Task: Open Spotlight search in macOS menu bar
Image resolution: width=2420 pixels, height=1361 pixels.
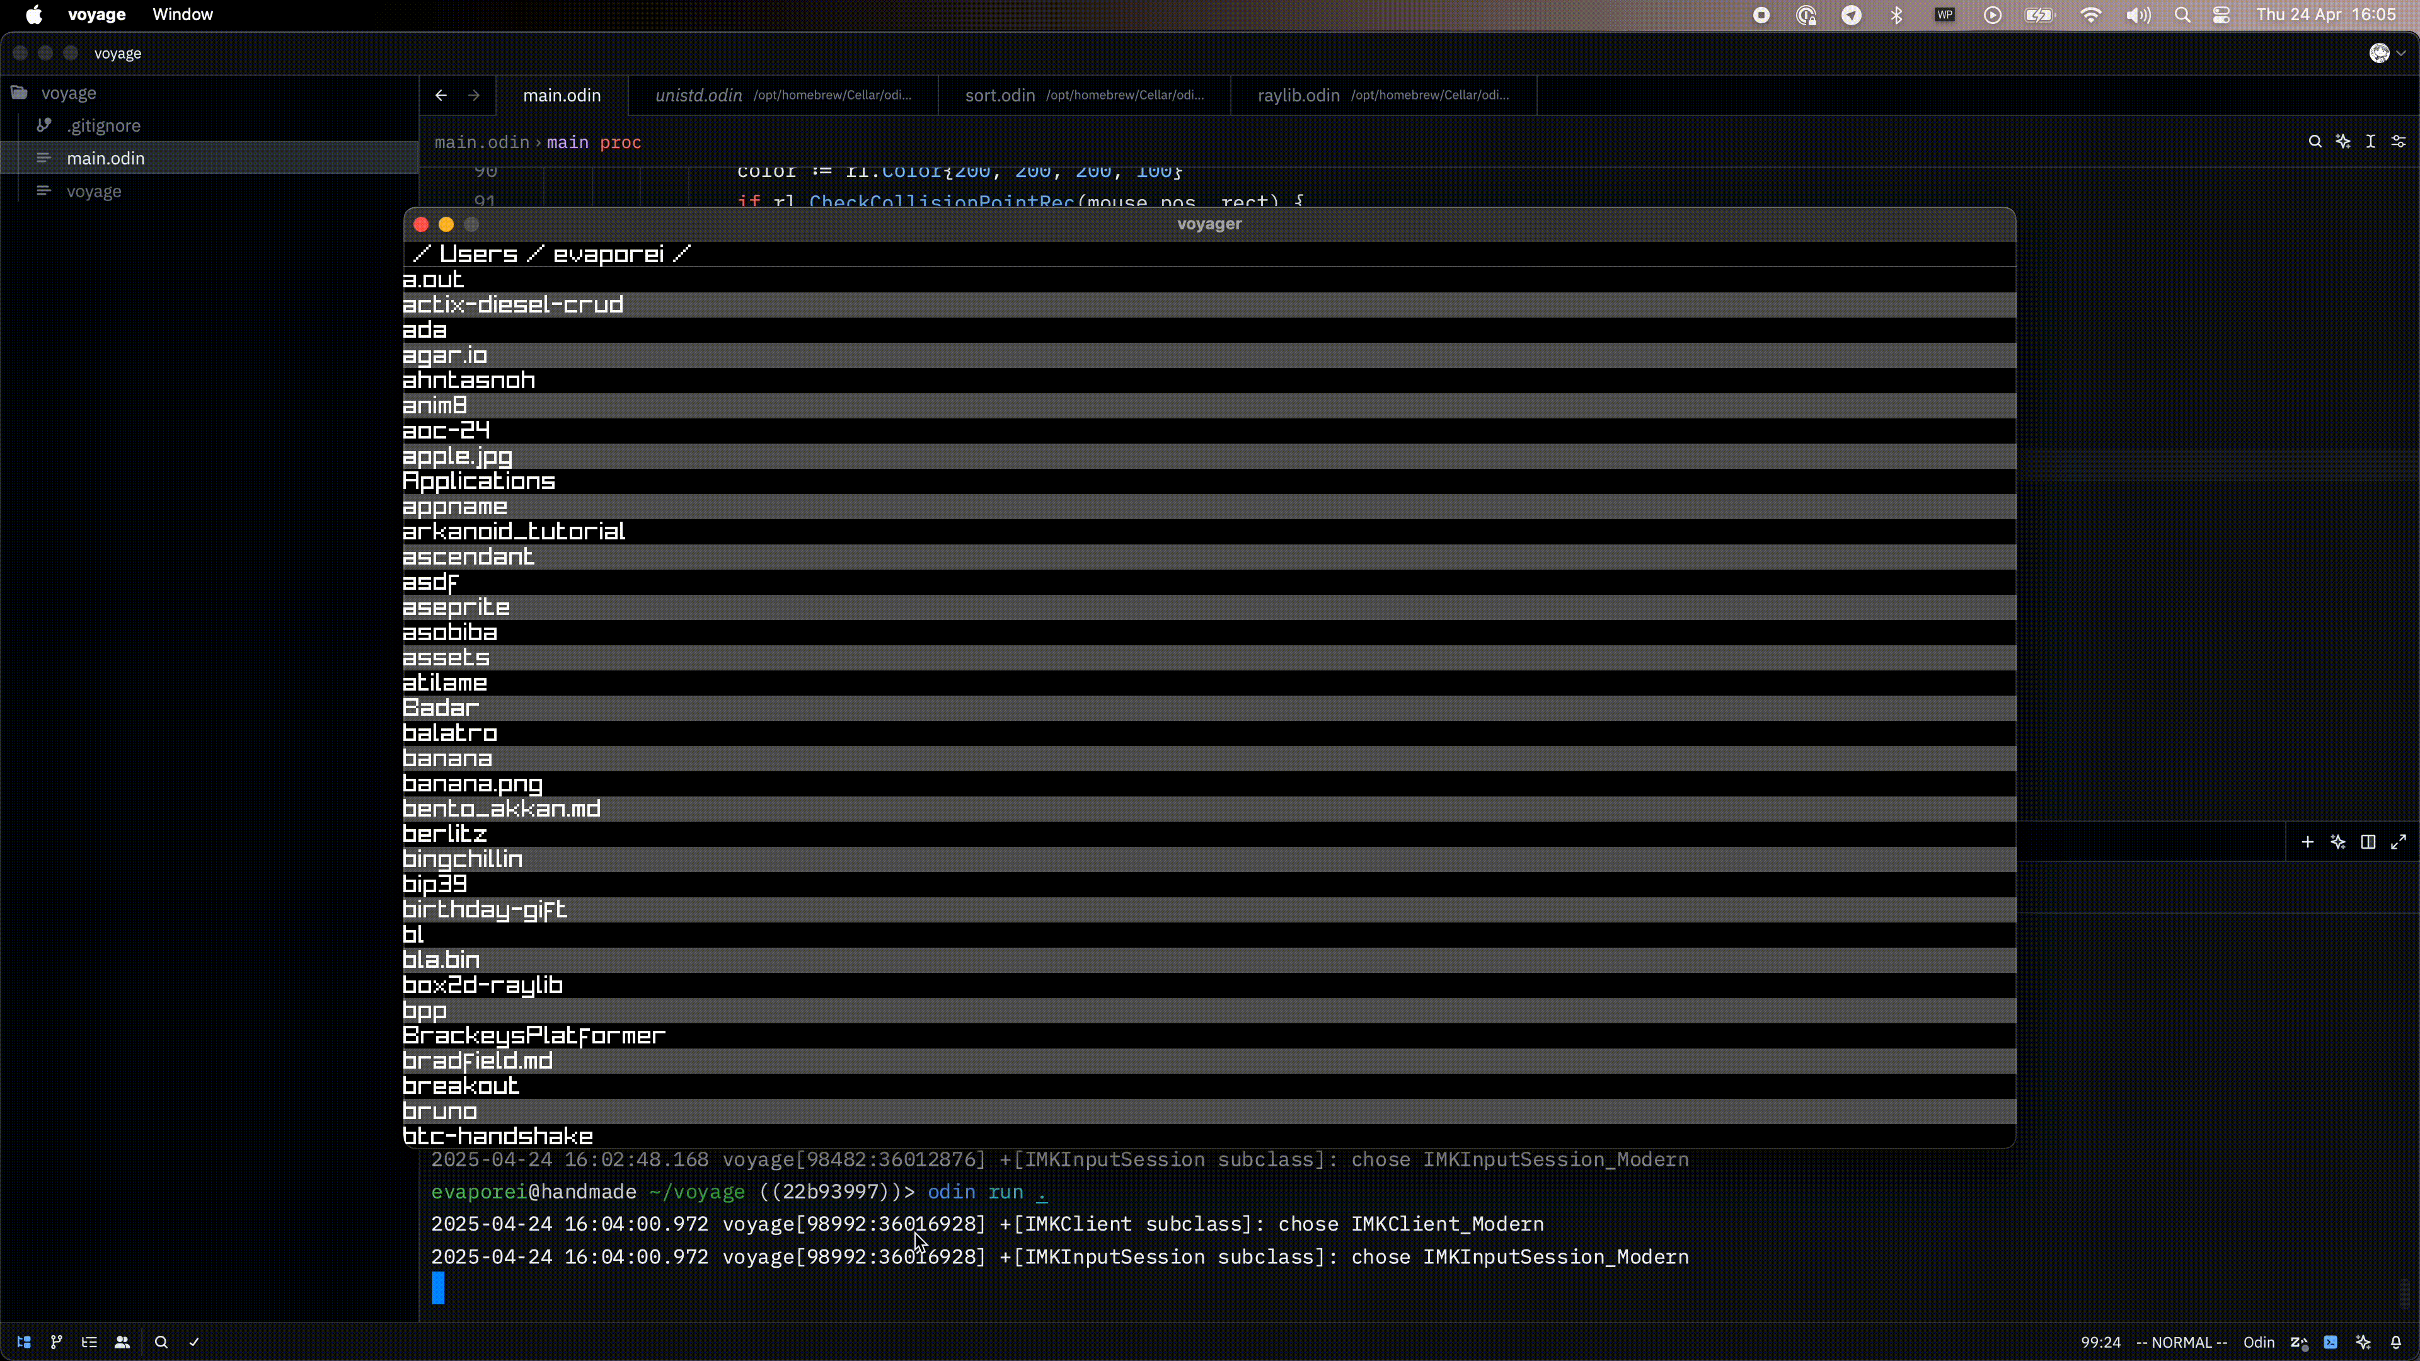Action: (2182, 15)
